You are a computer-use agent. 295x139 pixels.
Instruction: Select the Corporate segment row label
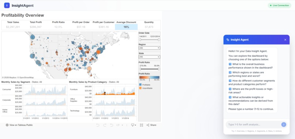coord(7,100)
